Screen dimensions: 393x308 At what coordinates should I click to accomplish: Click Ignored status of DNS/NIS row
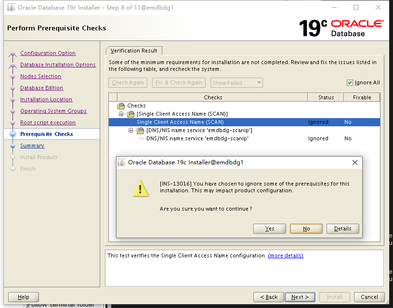coord(318,138)
